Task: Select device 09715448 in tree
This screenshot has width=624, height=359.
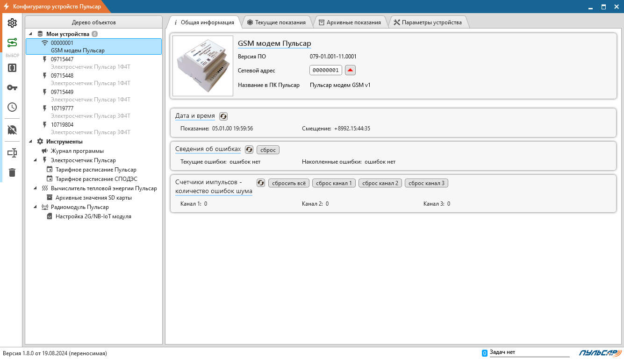Action: (x=93, y=79)
